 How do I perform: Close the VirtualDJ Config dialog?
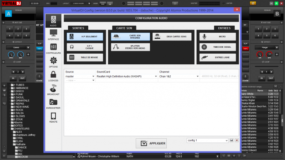click(237, 10)
